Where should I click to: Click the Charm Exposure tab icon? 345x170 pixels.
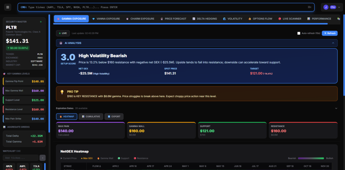pyautogui.click(x=127, y=19)
